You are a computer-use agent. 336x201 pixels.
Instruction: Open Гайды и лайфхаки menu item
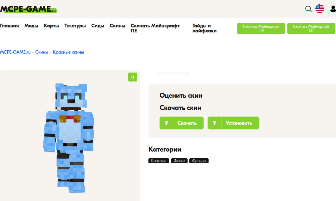pos(204,28)
